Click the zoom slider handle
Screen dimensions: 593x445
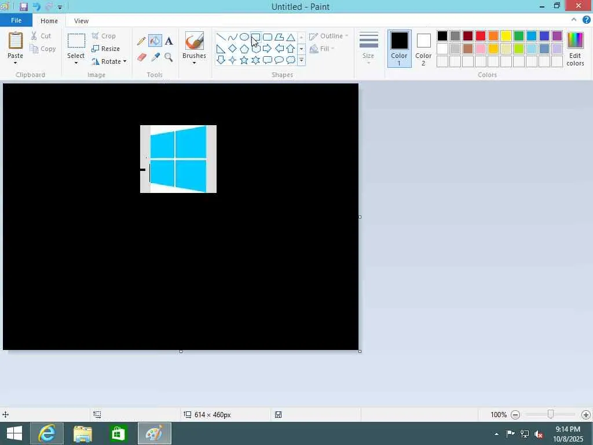[x=551, y=414]
